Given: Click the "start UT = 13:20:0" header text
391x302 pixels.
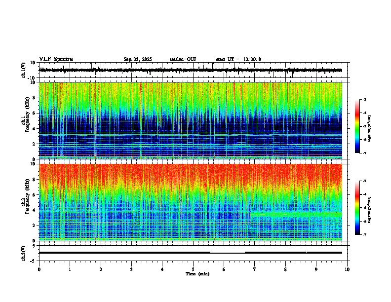Looking at the screenshot, I should [x=238, y=59].
